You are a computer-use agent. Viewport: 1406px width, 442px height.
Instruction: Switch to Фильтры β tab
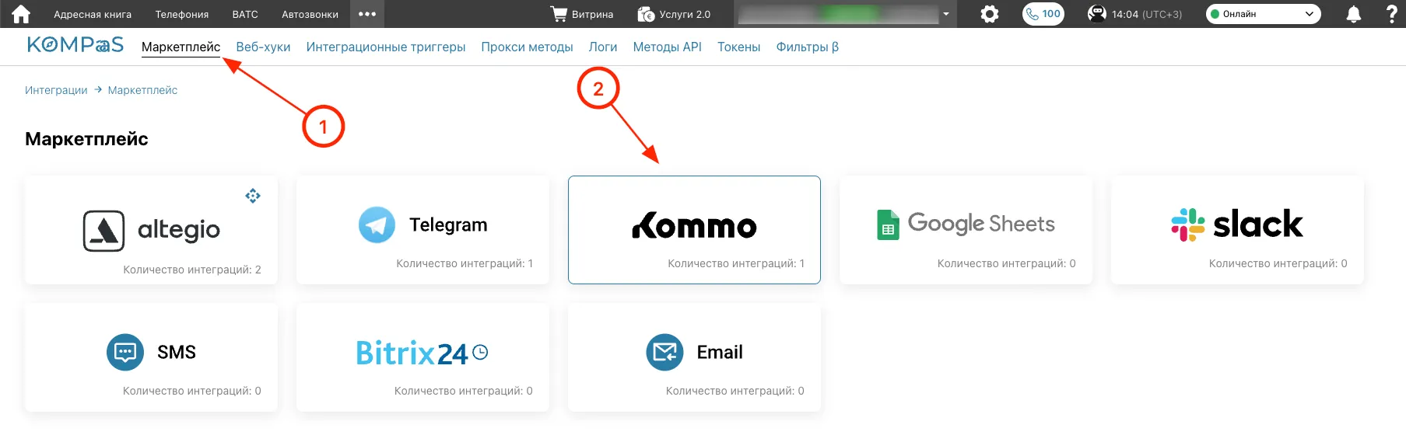pyautogui.click(x=808, y=47)
